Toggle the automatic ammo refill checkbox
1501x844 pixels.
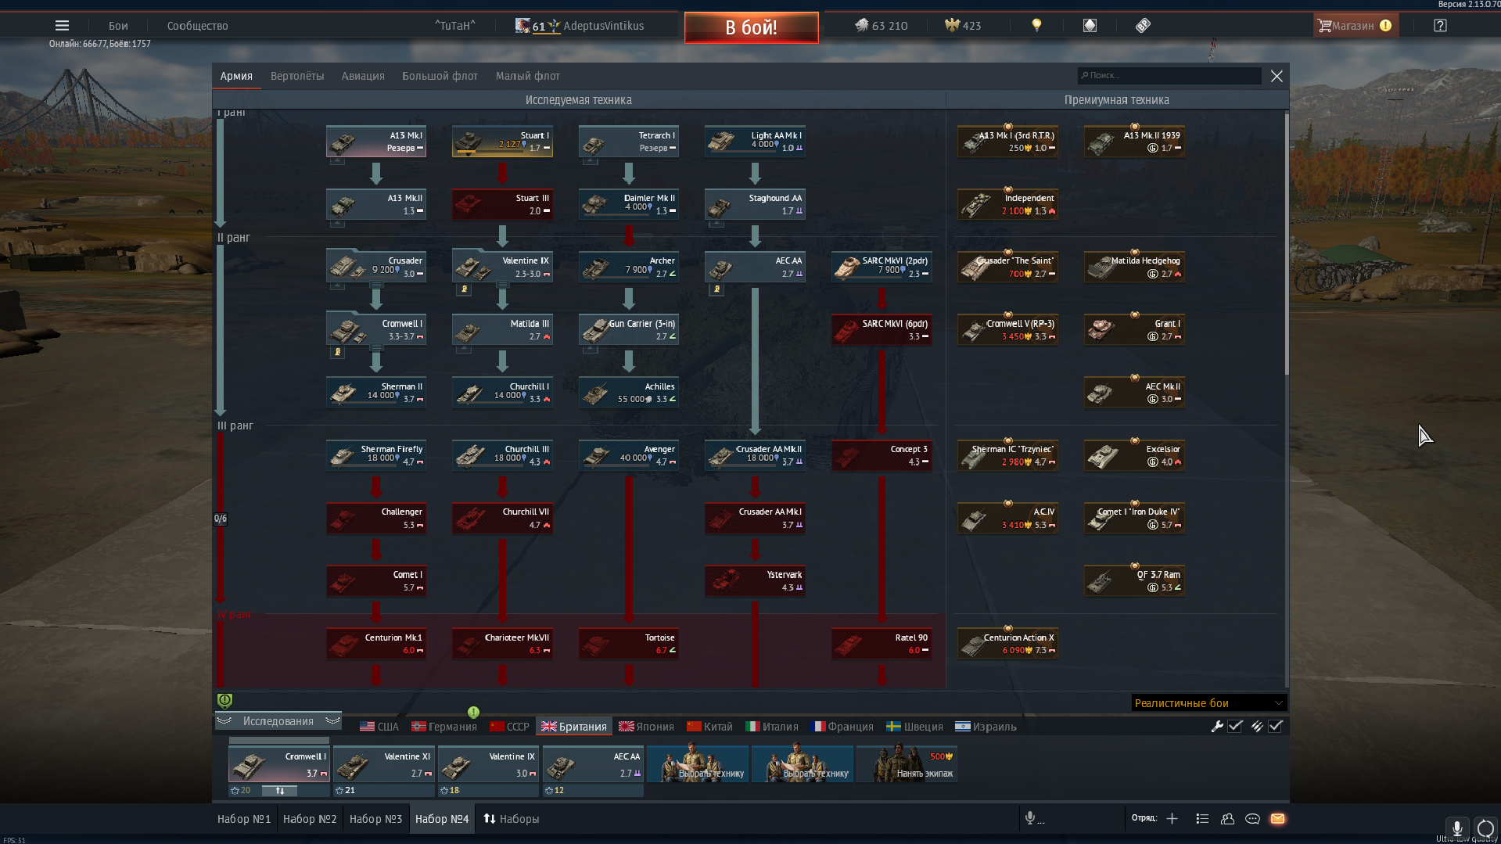(x=1276, y=726)
